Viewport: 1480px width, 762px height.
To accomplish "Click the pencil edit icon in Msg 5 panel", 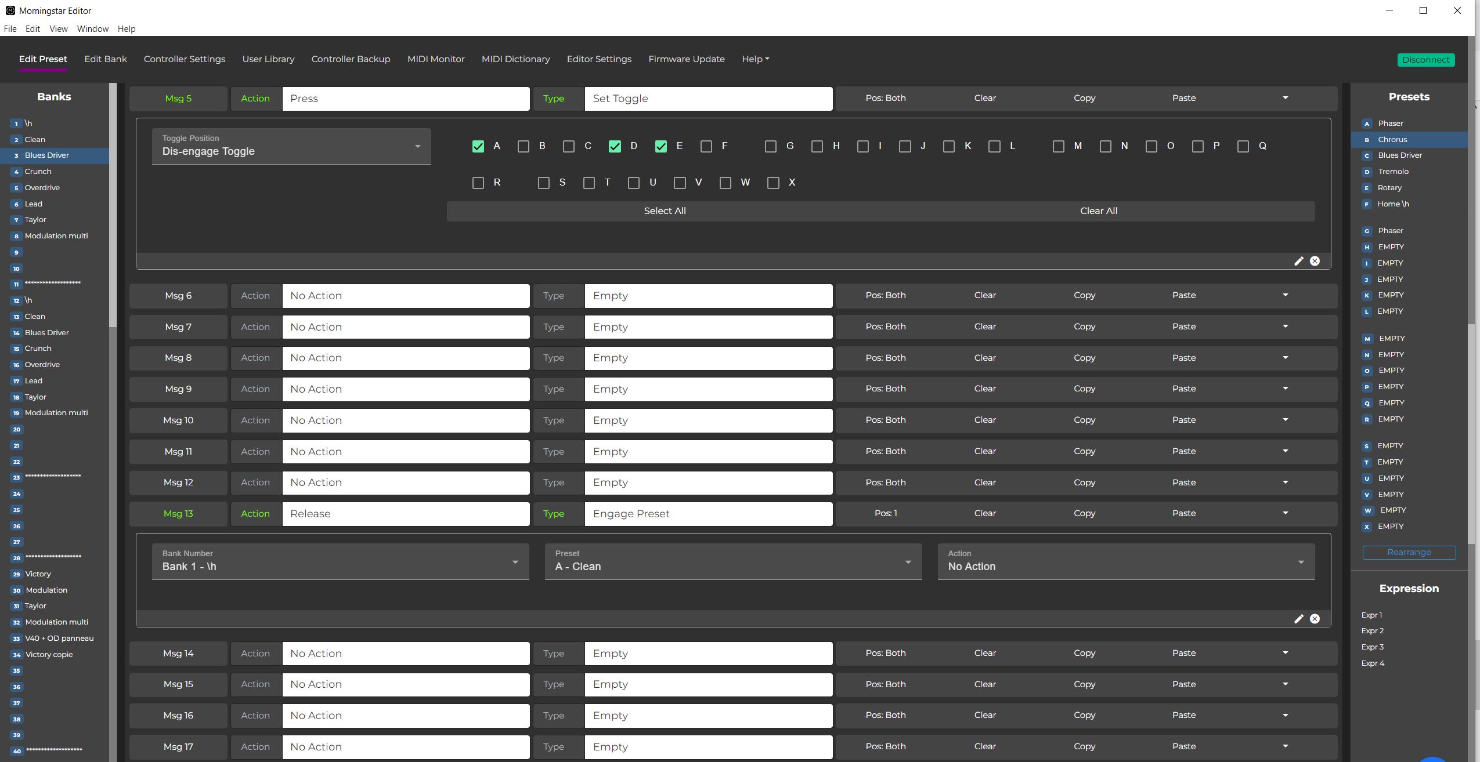I will [x=1298, y=261].
